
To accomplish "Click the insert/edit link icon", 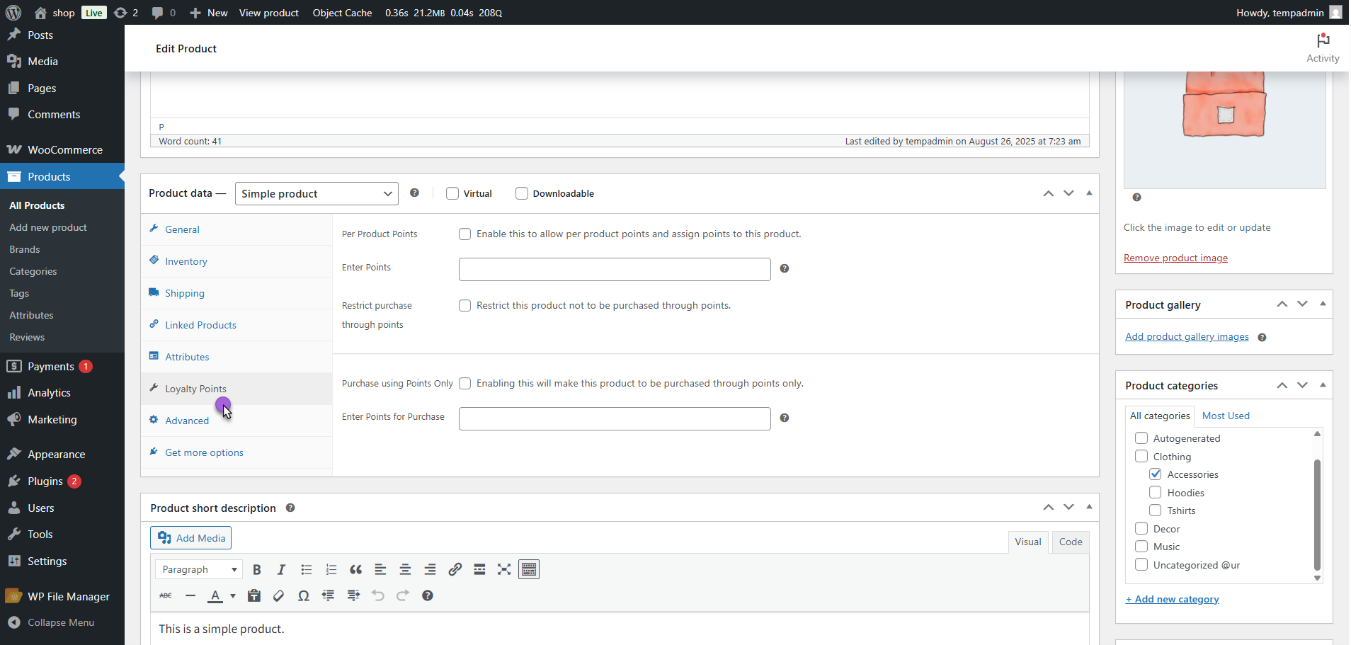I will (x=455, y=570).
